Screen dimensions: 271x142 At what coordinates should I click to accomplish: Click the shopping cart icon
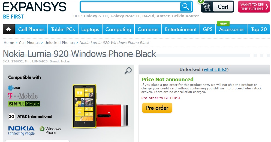coord(207,7)
